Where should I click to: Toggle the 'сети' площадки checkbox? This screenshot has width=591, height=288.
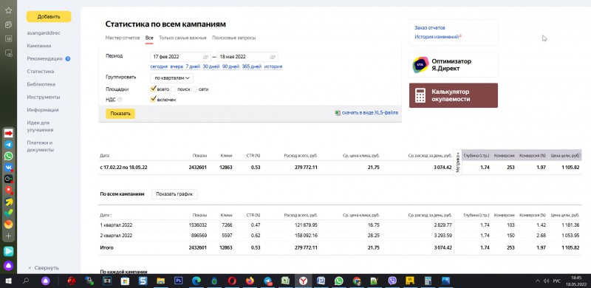click(x=194, y=89)
